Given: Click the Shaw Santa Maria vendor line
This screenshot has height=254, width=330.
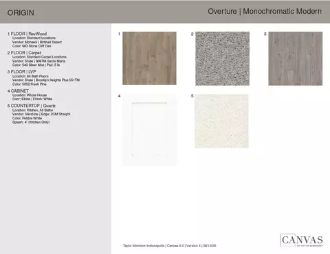Looking at the screenshot, I should 38,61.
